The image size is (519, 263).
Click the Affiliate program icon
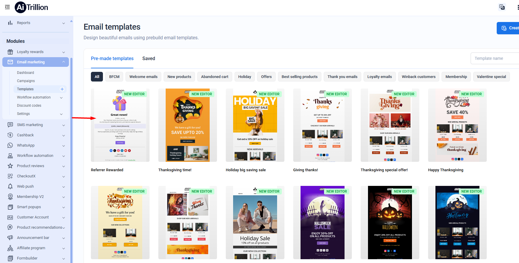pos(10,248)
